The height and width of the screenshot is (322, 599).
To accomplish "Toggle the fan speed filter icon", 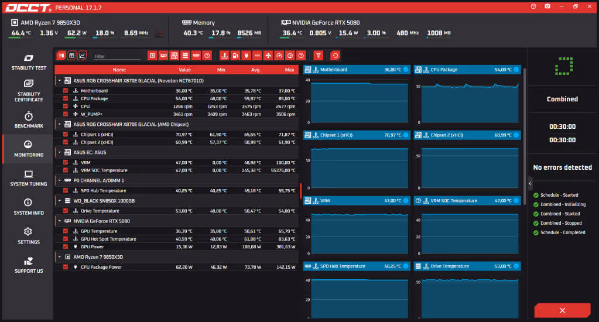I will (268, 56).
